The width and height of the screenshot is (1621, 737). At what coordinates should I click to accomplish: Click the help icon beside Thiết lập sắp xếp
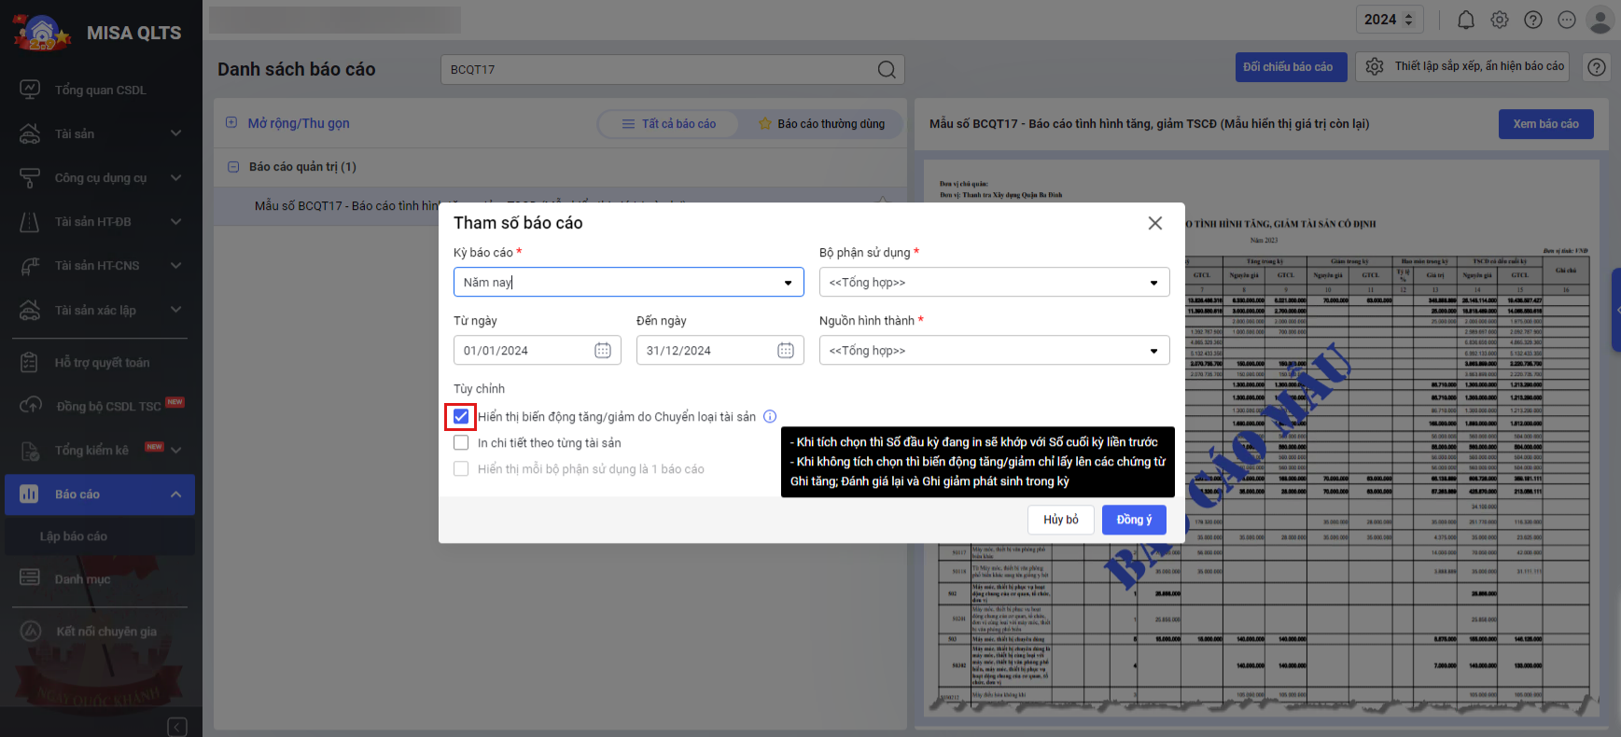click(1598, 67)
